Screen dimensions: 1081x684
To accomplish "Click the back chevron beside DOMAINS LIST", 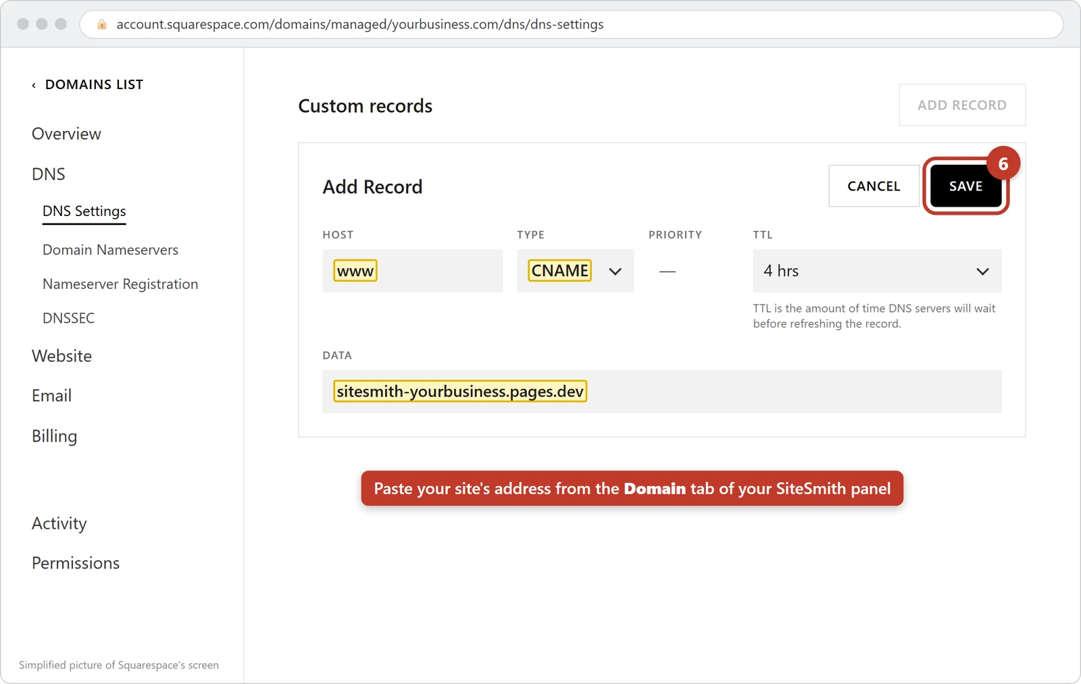I will click(34, 85).
